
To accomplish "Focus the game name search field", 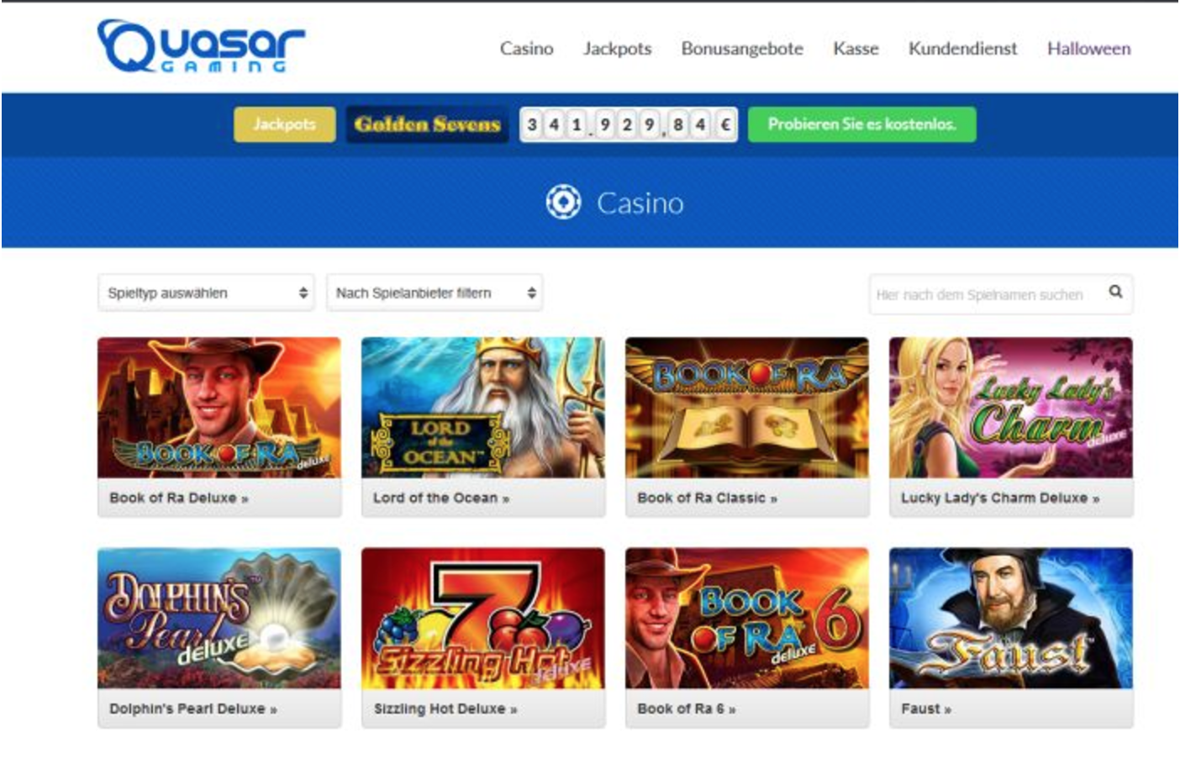I will point(988,294).
